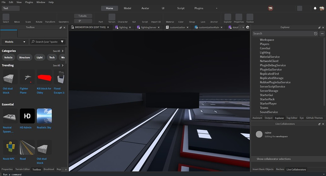
Task: Add a custom ribbon tab with plus
Action: pos(216,8)
